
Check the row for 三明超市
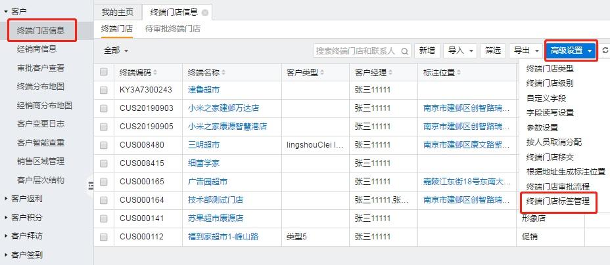click(x=103, y=145)
